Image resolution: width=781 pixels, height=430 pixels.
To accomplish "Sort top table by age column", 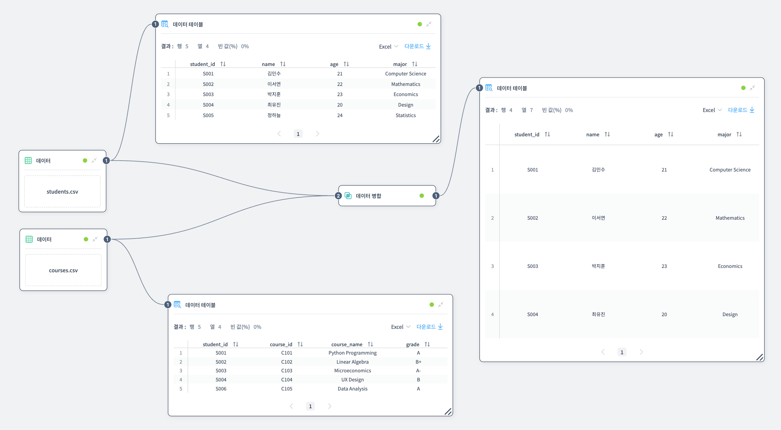I will click(346, 64).
